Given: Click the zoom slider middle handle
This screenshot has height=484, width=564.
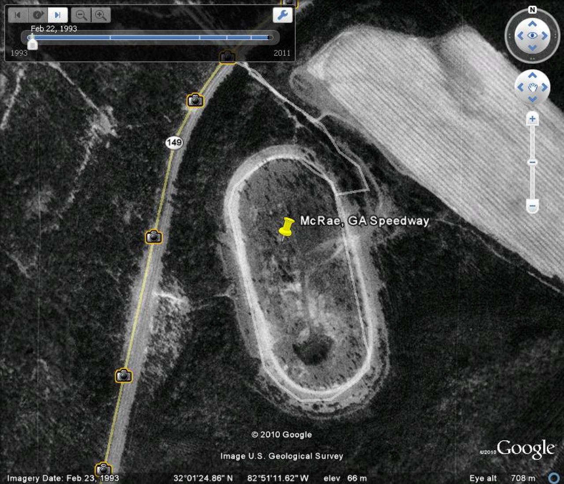Looking at the screenshot, I should tap(532, 162).
